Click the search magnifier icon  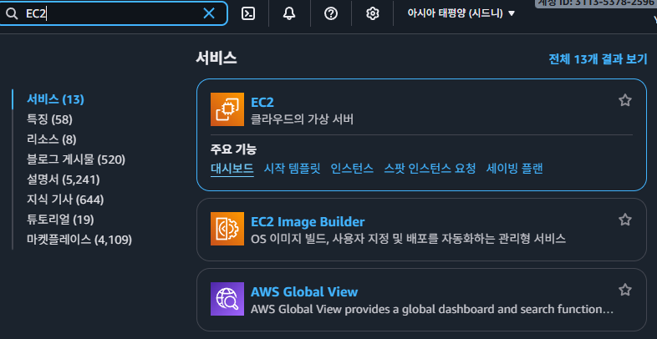point(12,14)
